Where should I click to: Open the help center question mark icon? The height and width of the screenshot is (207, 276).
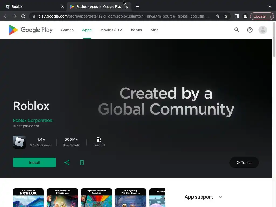[x=250, y=30]
